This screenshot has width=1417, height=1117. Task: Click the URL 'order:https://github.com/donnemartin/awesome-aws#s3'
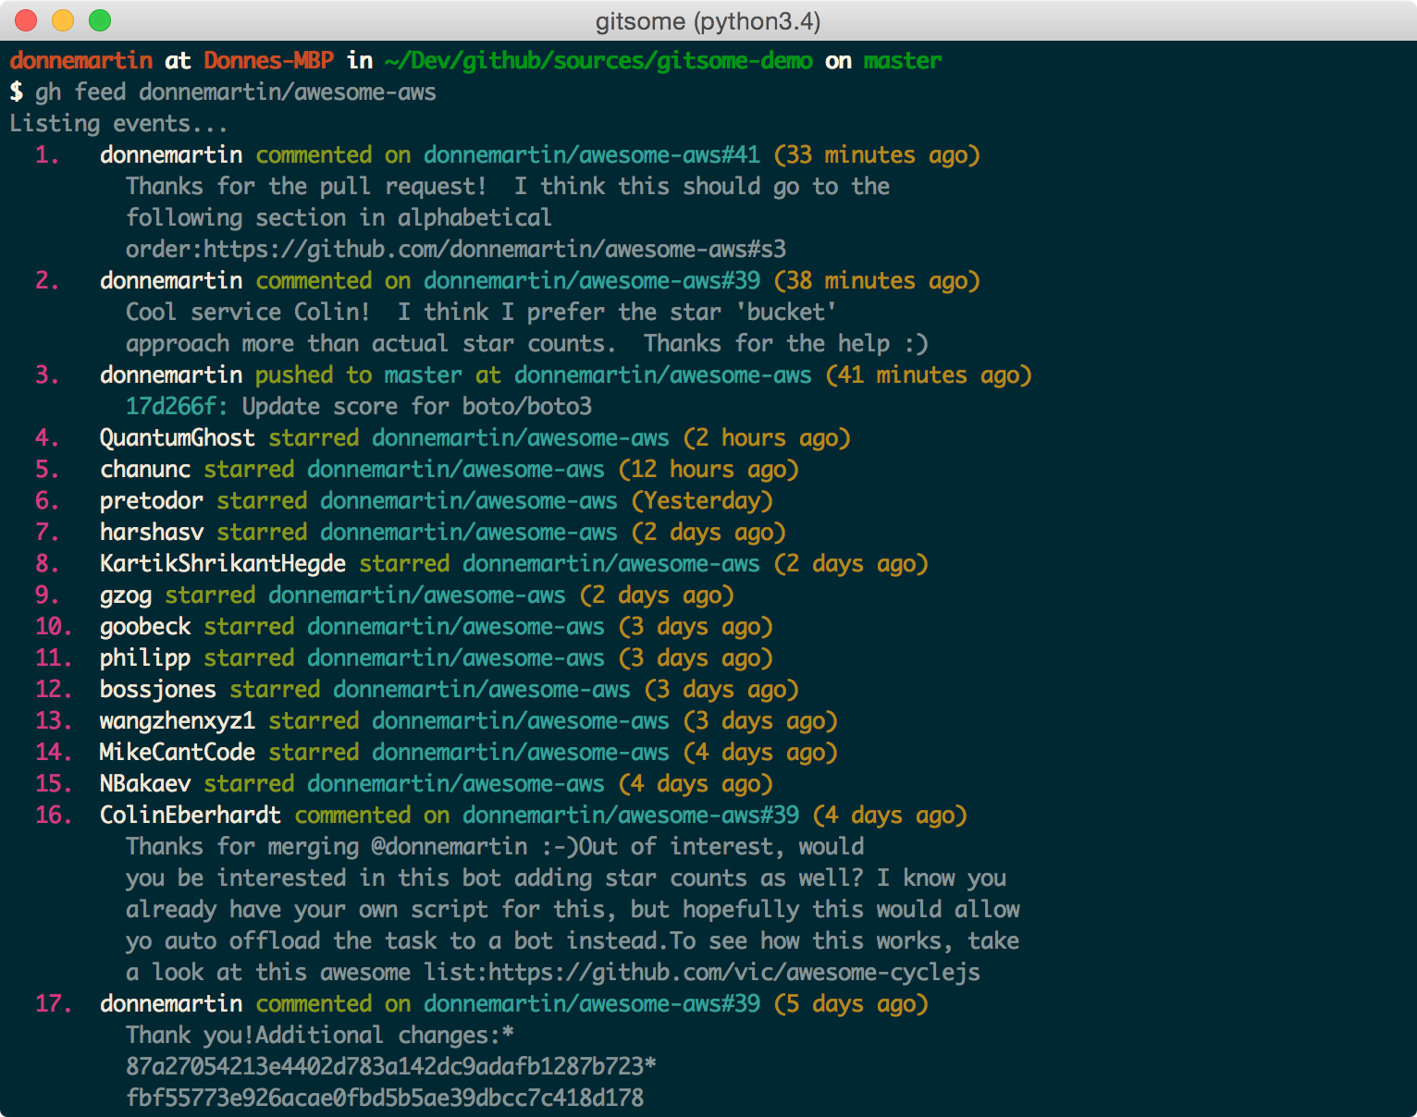pos(456,250)
